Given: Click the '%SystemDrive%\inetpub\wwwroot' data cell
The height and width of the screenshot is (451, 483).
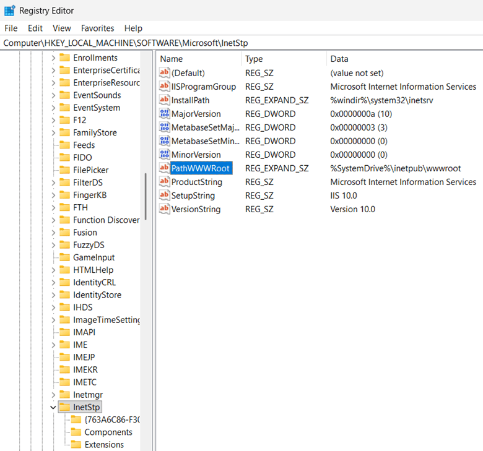Looking at the screenshot, I should tap(395, 168).
